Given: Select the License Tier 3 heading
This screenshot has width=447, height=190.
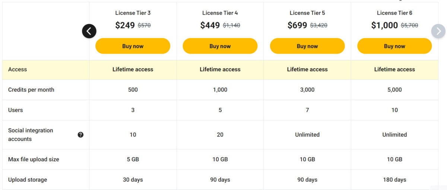Looking at the screenshot, I should pos(133,13).
